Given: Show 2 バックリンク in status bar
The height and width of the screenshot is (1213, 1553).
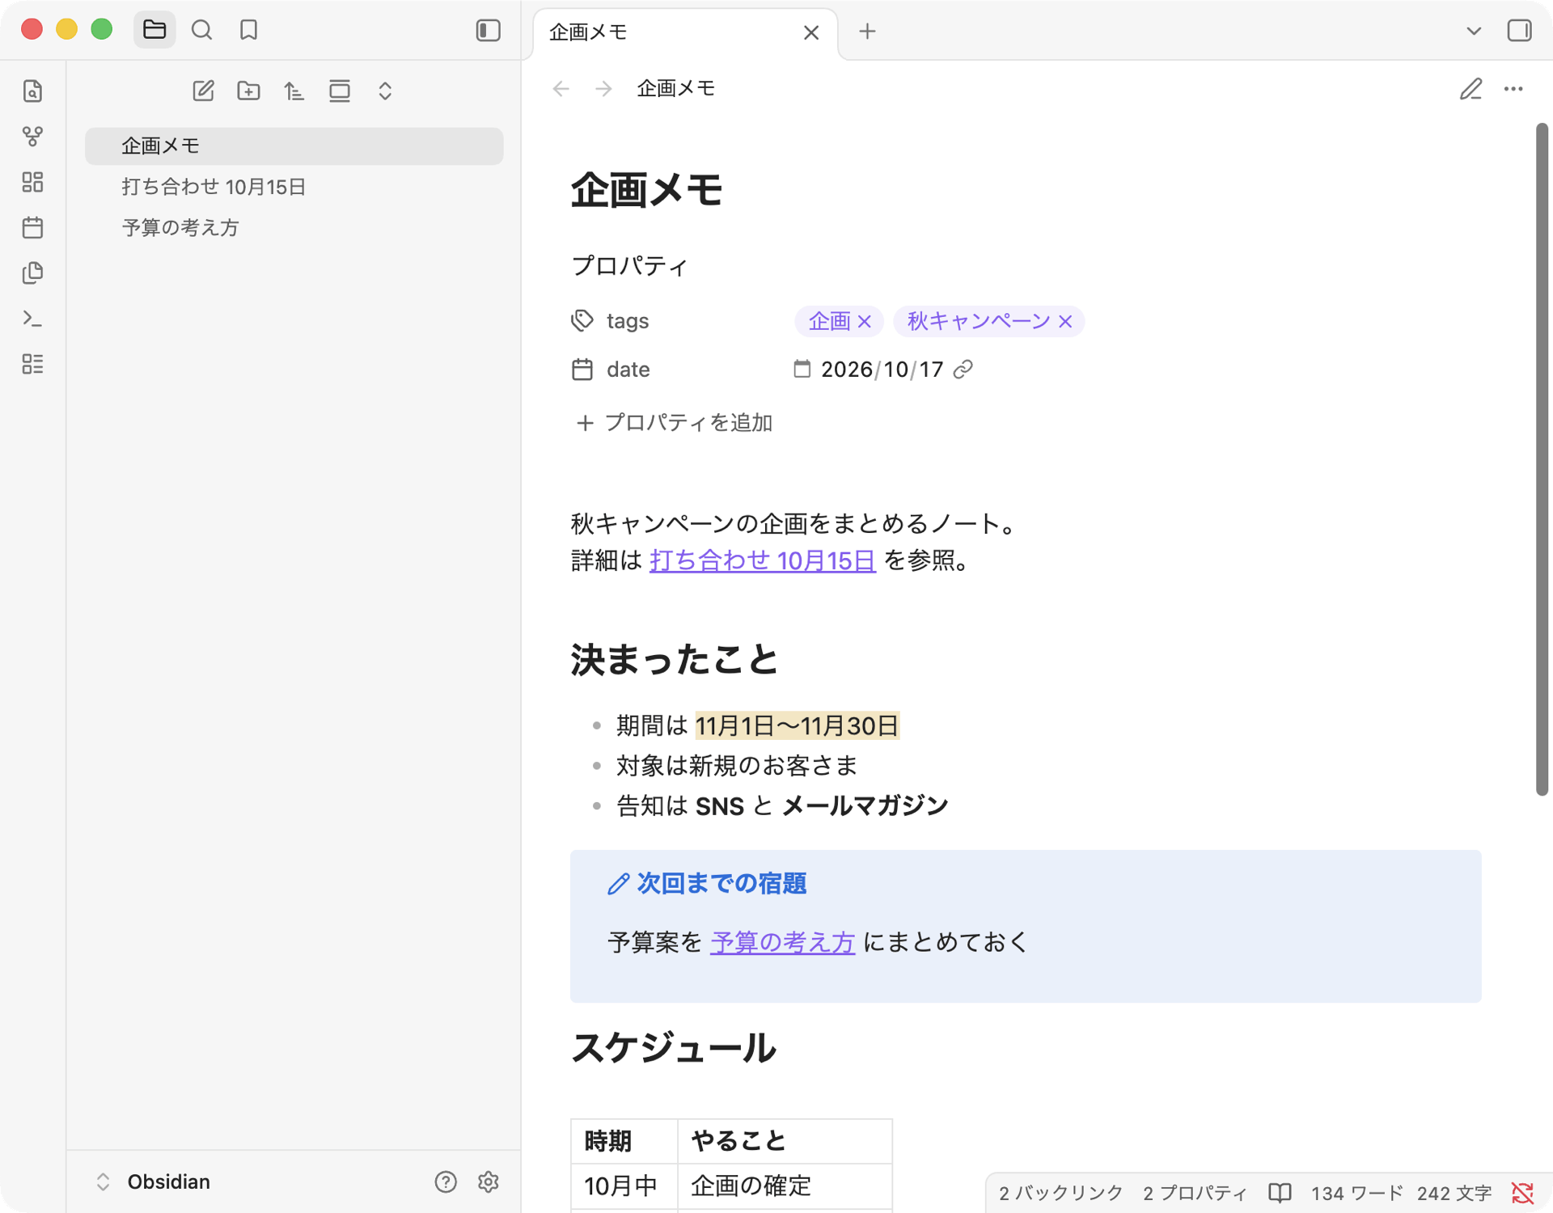Looking at the screenshot, I should coord(1060,1193).
